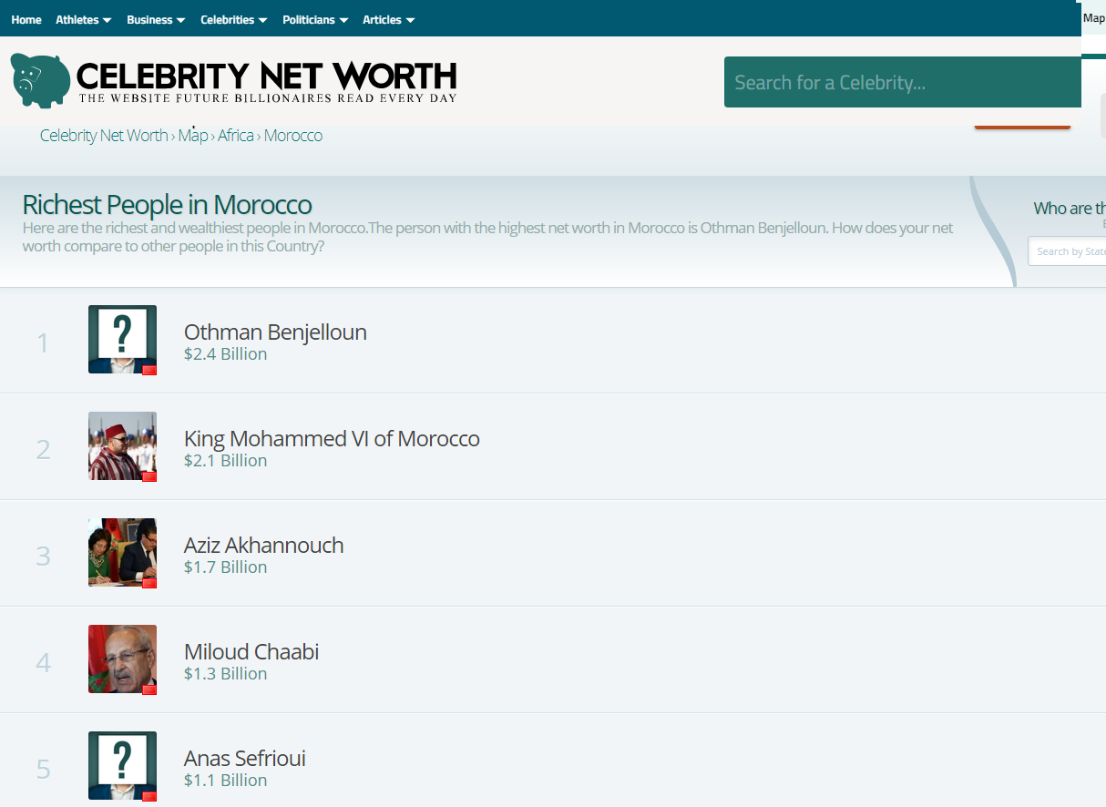Open Miloud Chaabi photo thumbnail
This screenshot has height=807, width=1106.
(x=122, y=659)
